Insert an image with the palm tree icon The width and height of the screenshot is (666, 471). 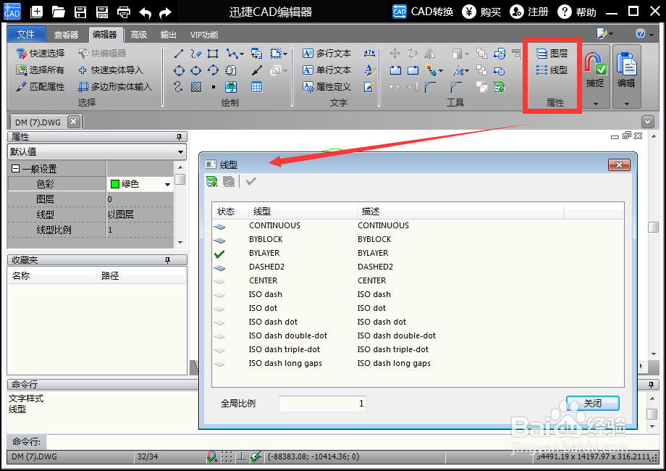click(231, 87)
